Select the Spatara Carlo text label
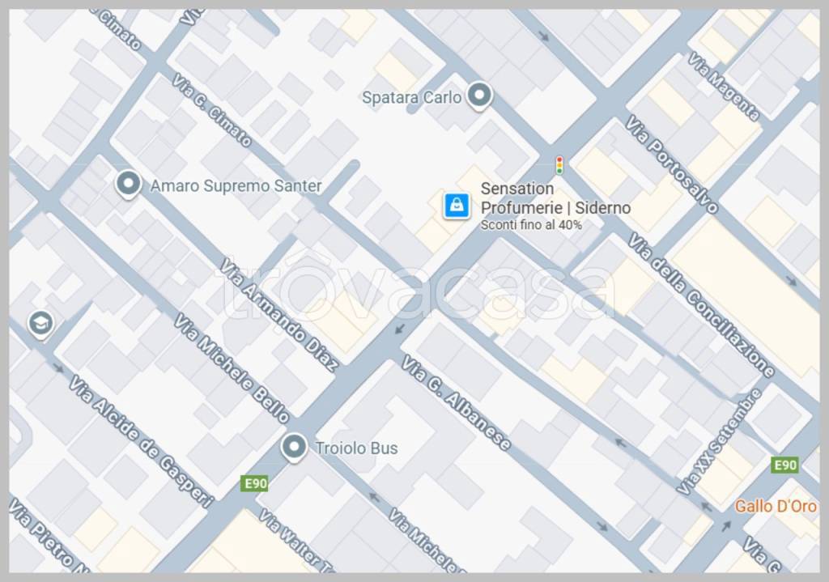This screenshot has width=829, height=582. click(x=411, y=98)
